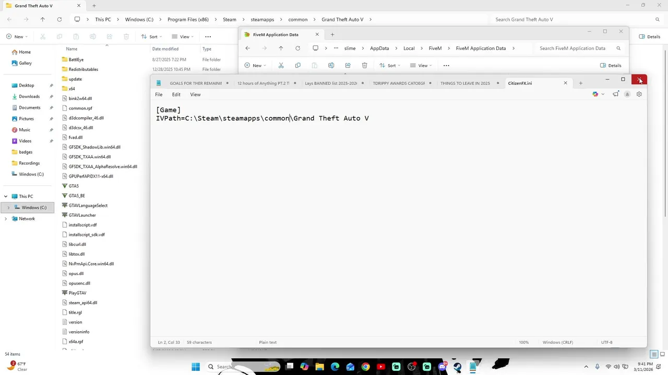
Task: Expand the Network tree node
Action: 6,219
